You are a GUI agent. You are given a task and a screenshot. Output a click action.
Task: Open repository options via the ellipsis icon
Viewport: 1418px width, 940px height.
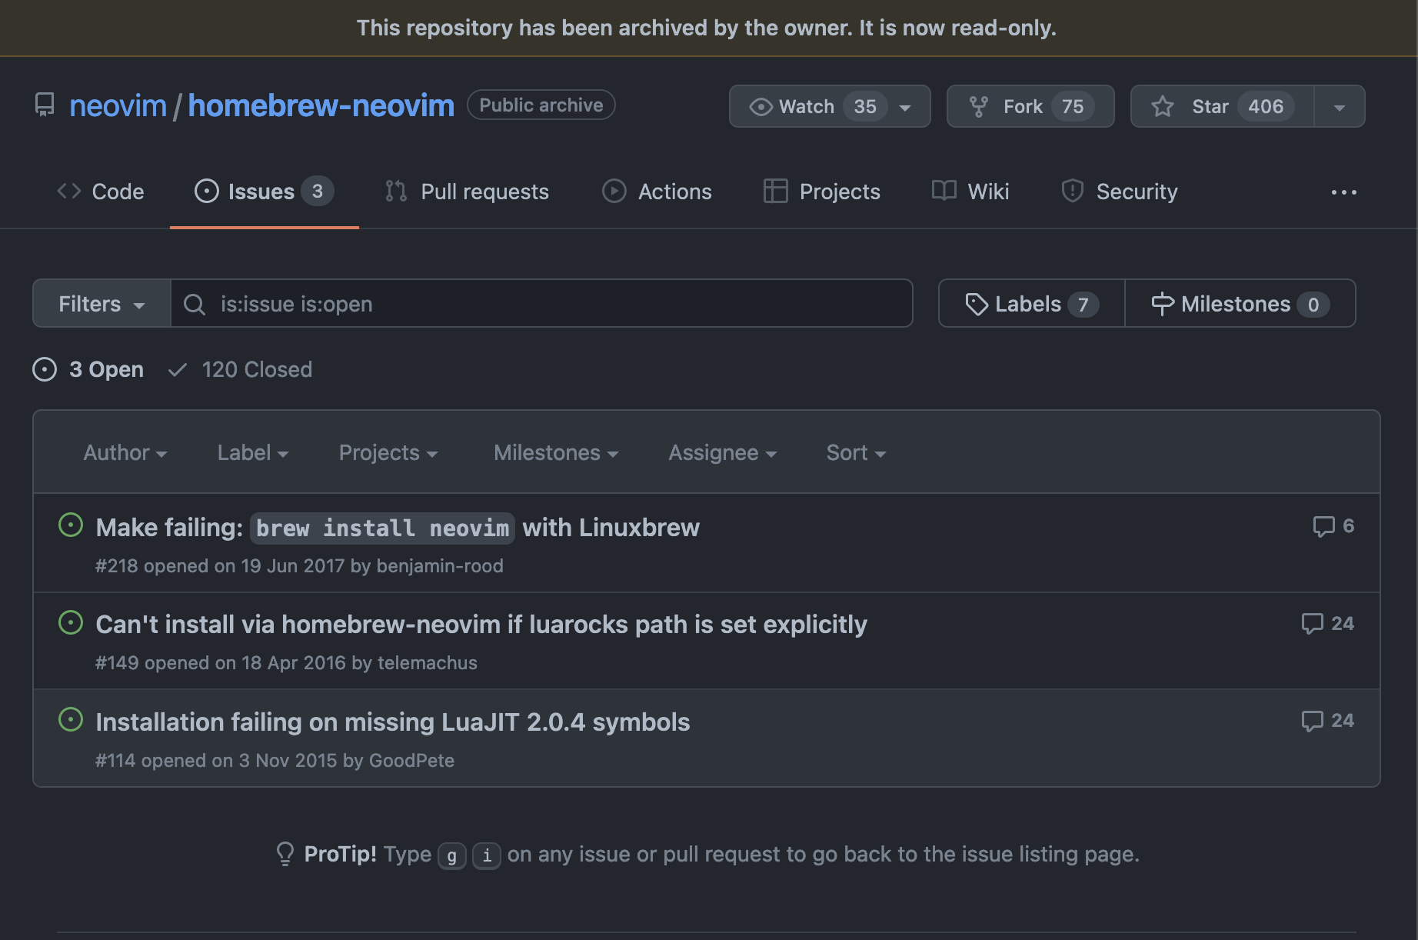tap(1343, 192)
